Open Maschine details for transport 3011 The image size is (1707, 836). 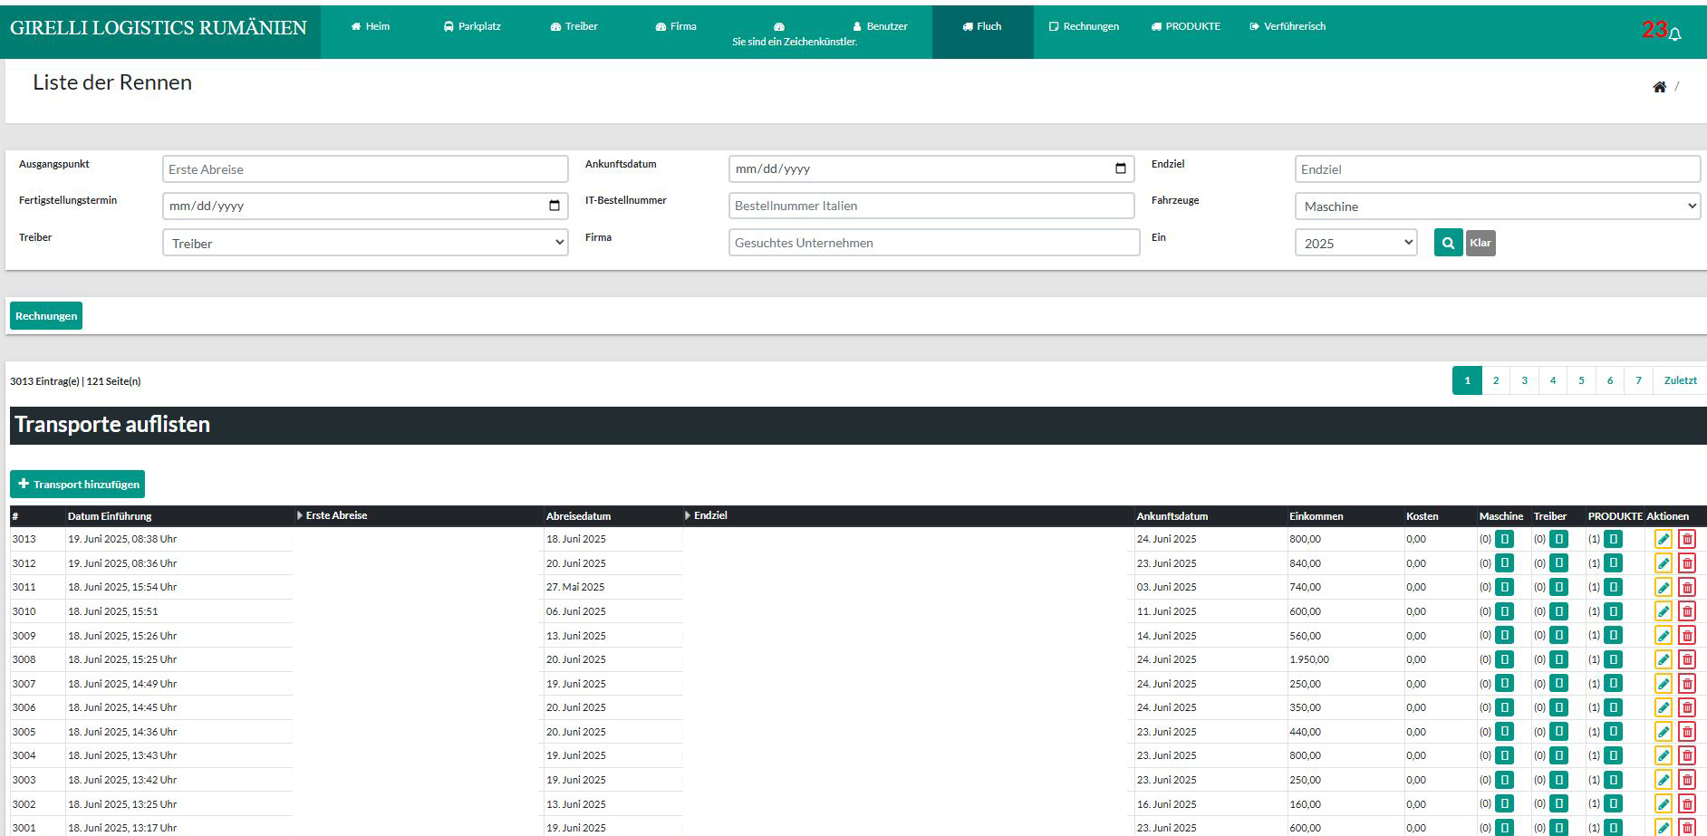click(x=1504, y=587)
